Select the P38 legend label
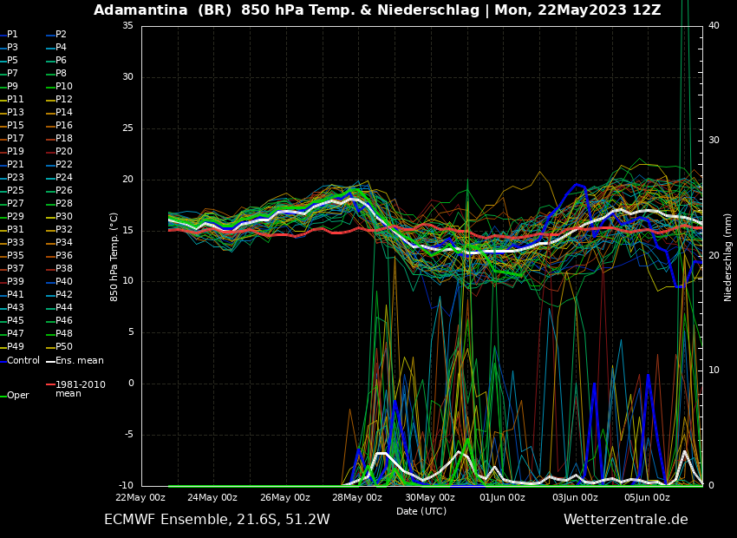737x538 pixels. click(x=59, y=268)
